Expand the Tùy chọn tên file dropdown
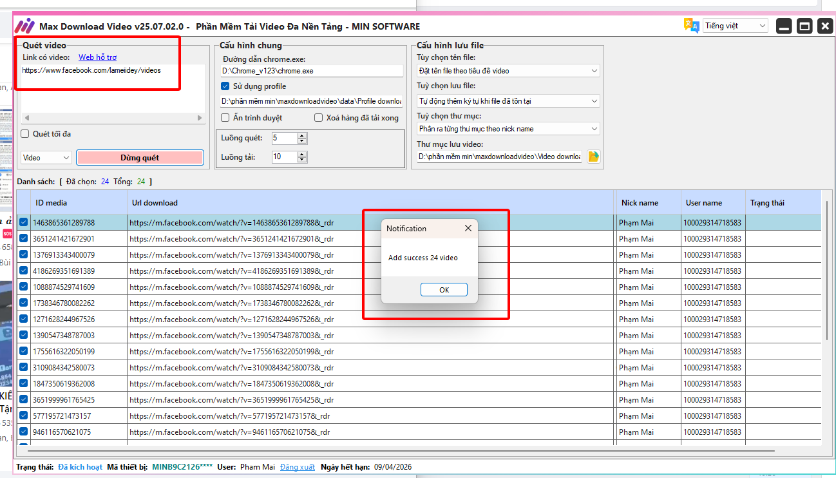This screenshot has height=478, width=836. [508, 71]
